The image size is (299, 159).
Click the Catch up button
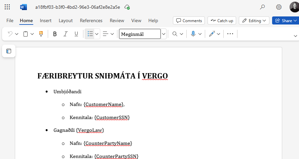[222, 20]
